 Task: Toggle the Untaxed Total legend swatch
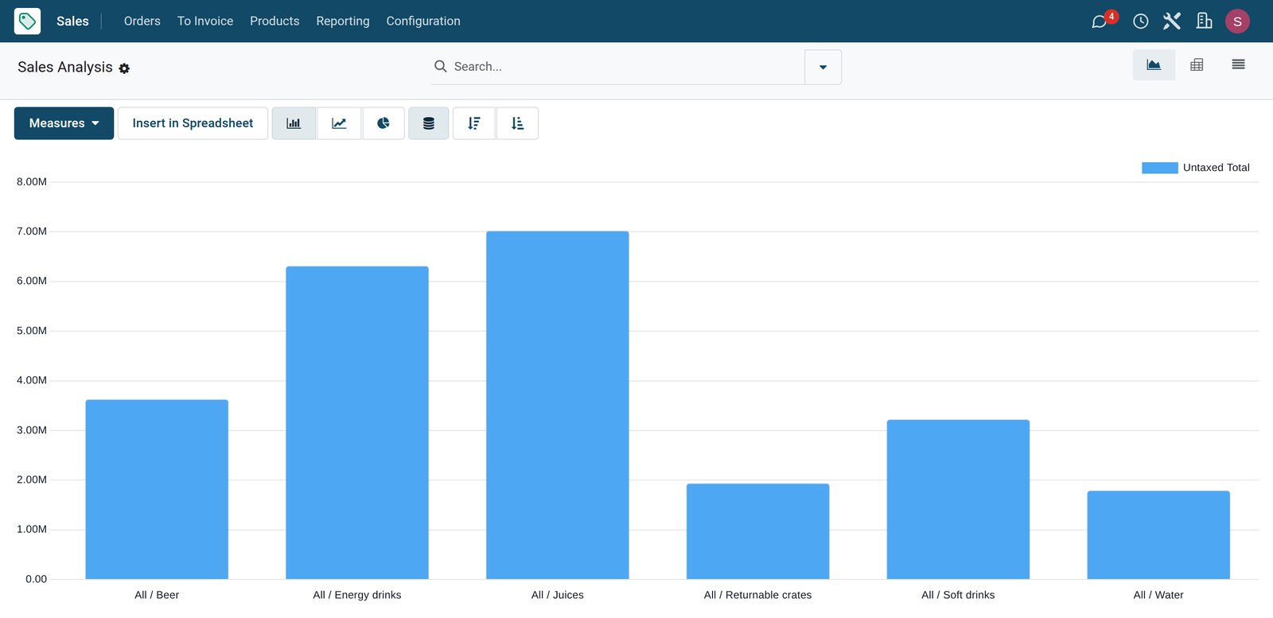point(1159,168)
